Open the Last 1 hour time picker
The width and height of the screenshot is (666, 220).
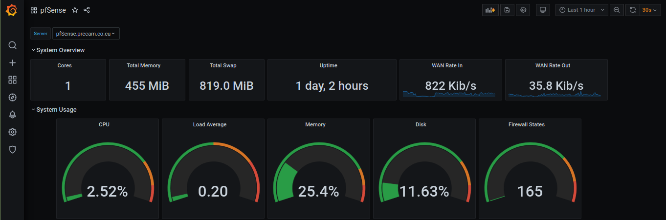[581, 10]
